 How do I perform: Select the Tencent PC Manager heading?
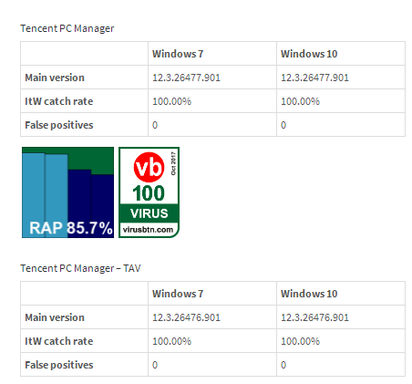click(x=67, y=28)
